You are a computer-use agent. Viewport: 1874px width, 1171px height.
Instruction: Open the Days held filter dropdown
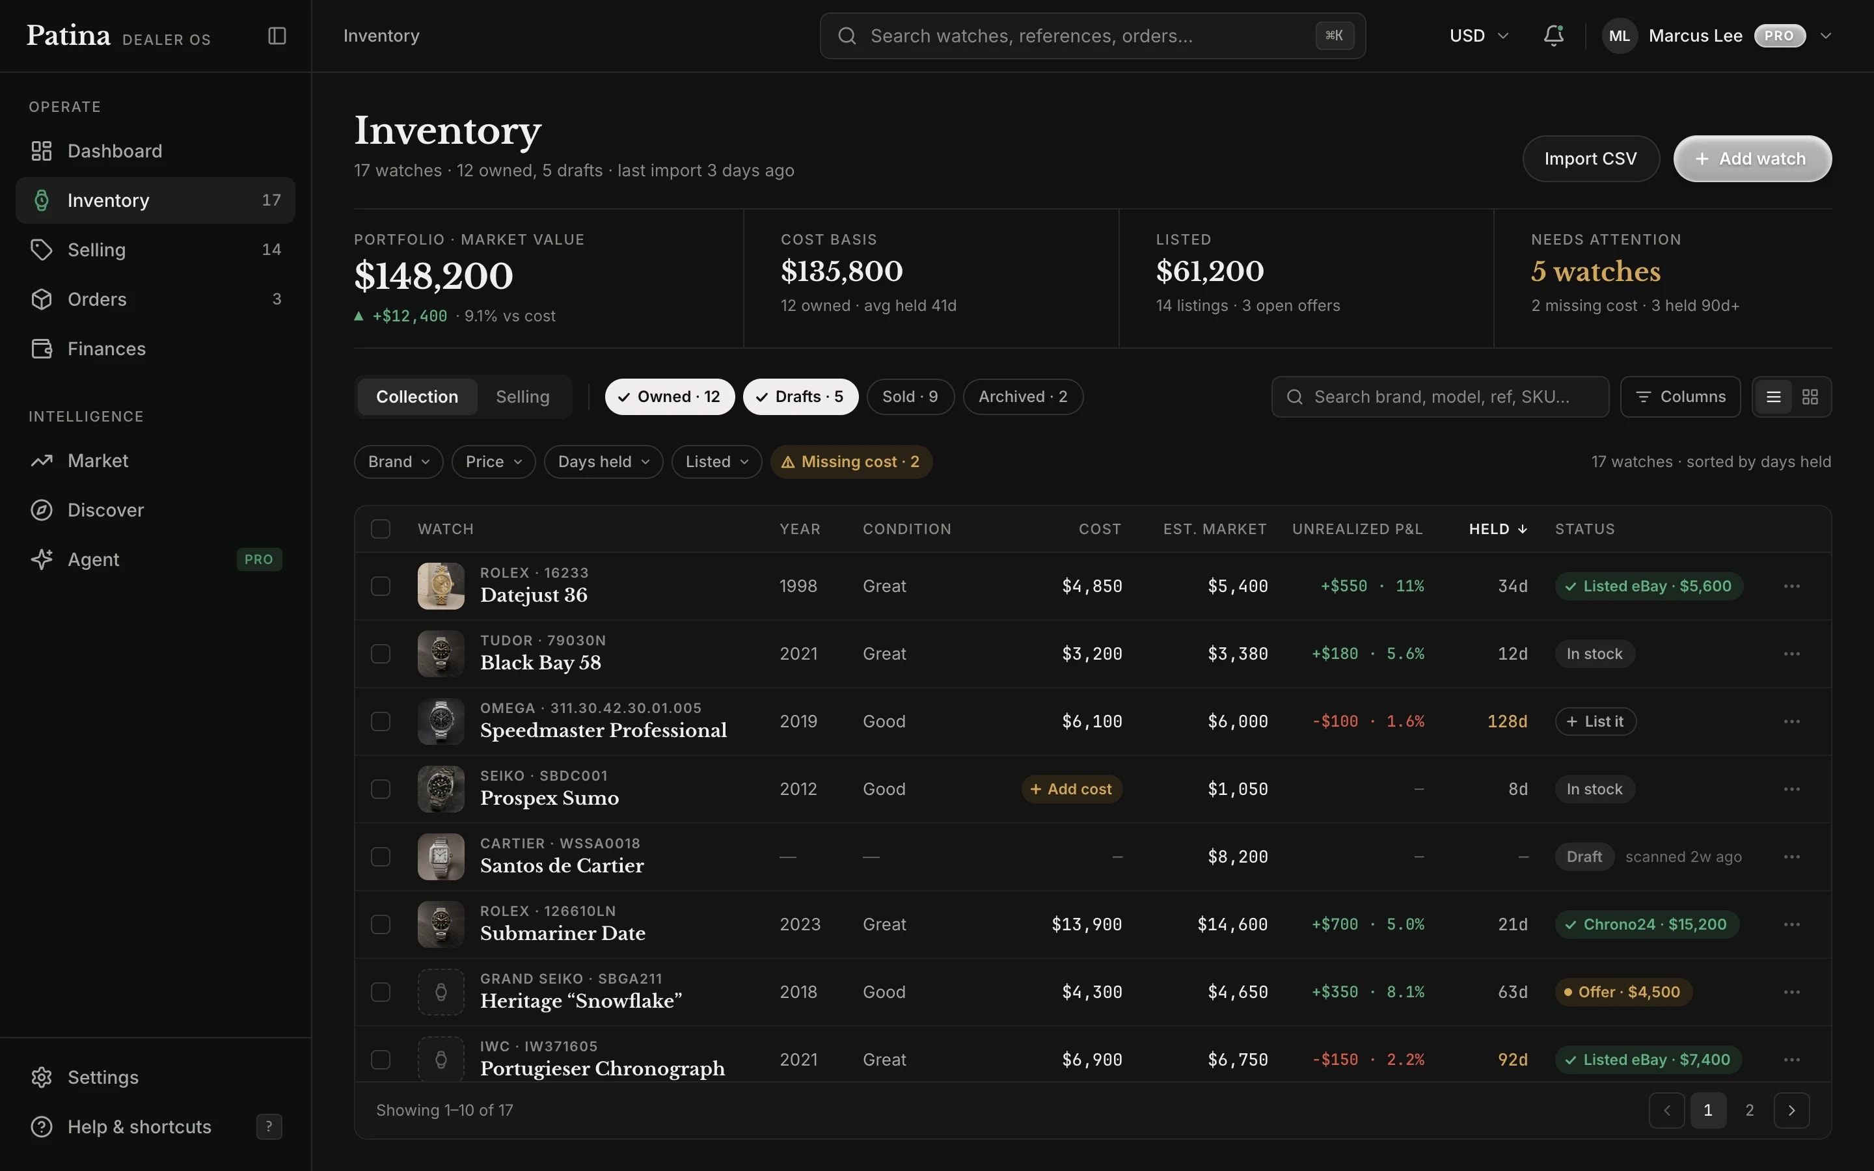(x=603, y=462)
